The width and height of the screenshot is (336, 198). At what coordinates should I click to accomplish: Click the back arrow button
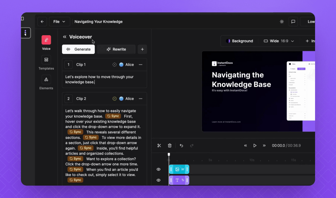click(x=42, y=22)
